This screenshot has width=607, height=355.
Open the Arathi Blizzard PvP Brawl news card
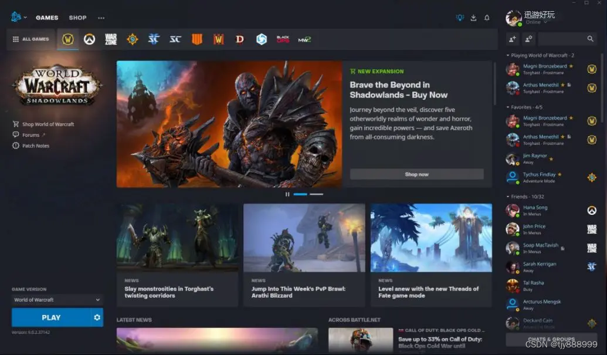click(304, 255)
